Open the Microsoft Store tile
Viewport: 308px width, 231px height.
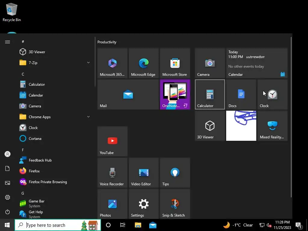[175, 63]
